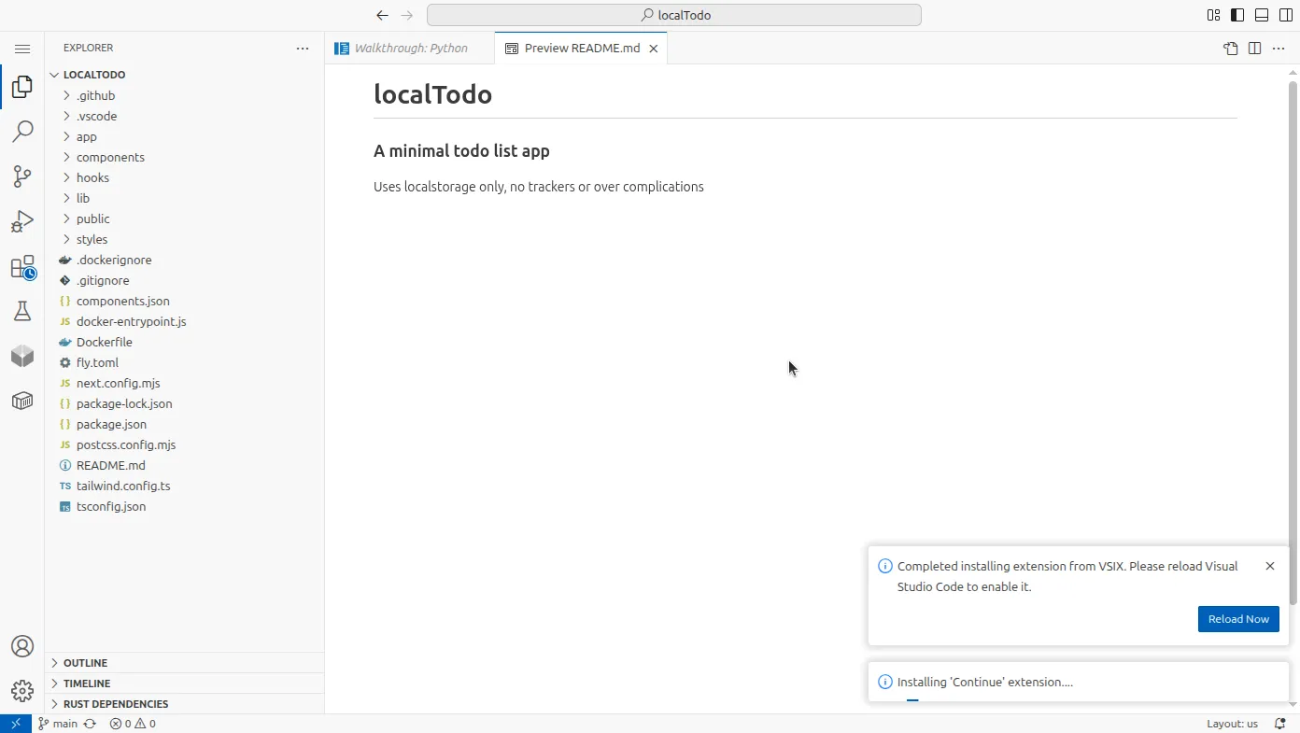The height and width of the screenshot is (733, 1300).
Task: Expand the OUTLINE section
Action: click(85, 663)
